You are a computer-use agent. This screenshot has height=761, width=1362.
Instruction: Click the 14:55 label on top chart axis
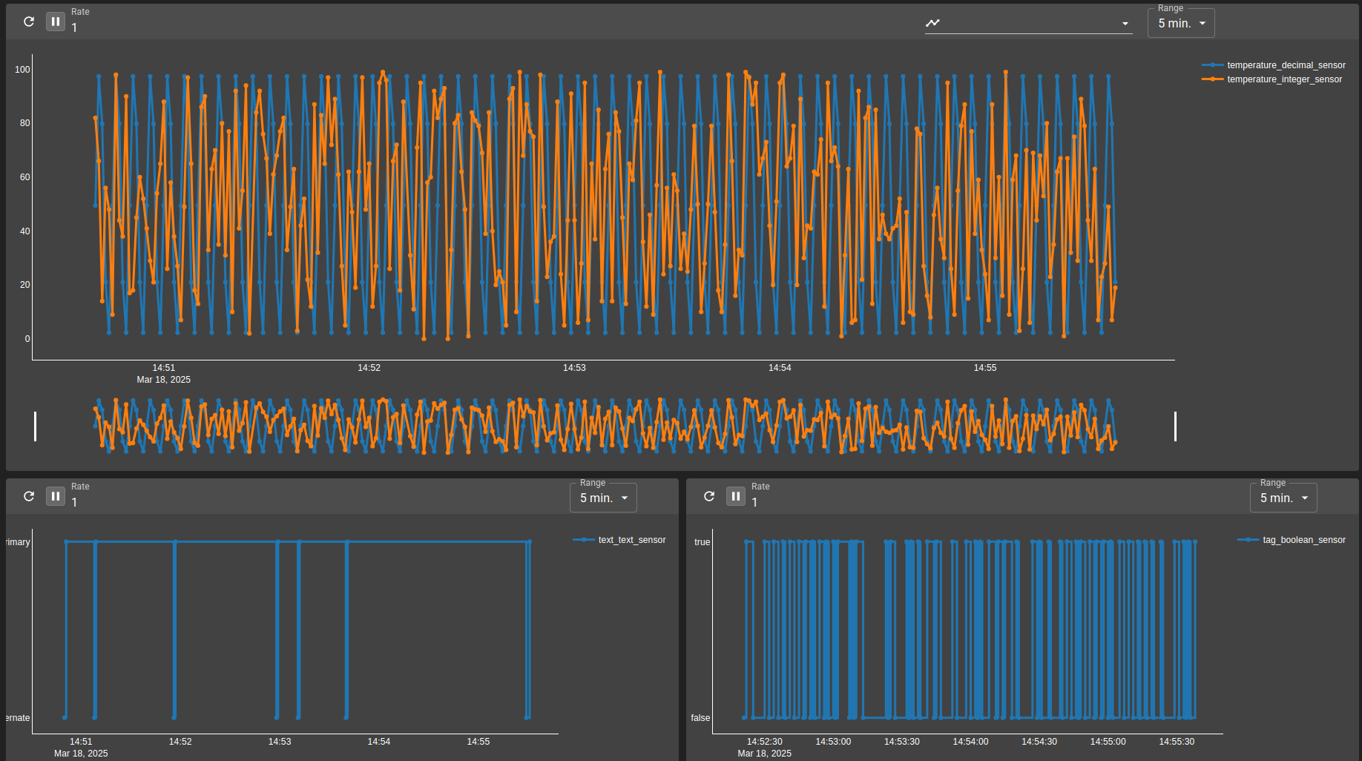pos(985,368)
